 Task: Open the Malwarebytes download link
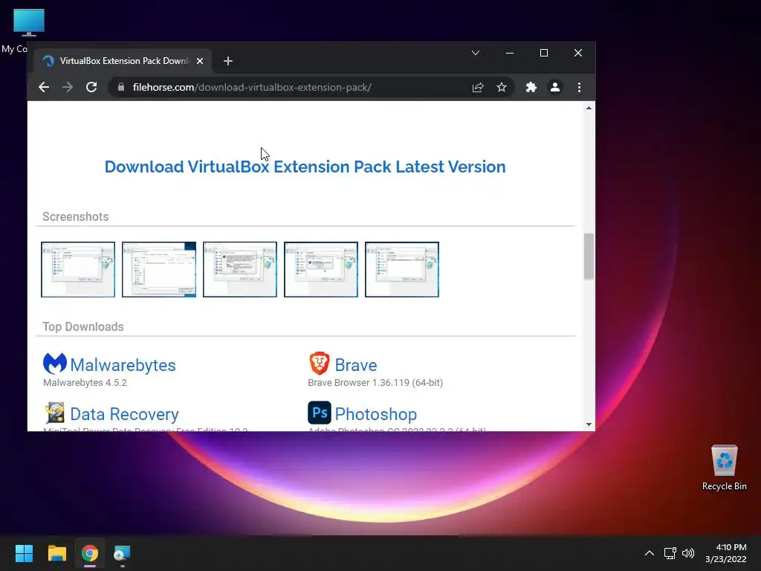(x=123, y=365)
